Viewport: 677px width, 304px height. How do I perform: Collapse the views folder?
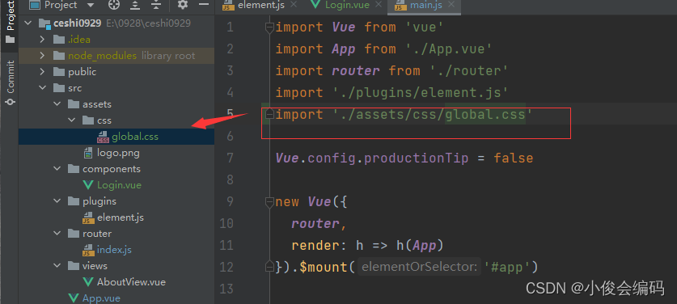pyautogui.click(x=57, y=266)
